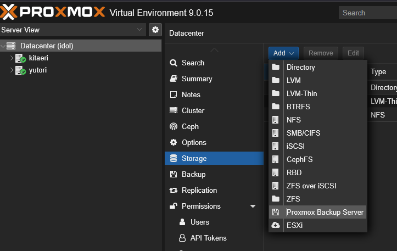Open the Backup section in sidebar
397x251 pixels.
193,174
